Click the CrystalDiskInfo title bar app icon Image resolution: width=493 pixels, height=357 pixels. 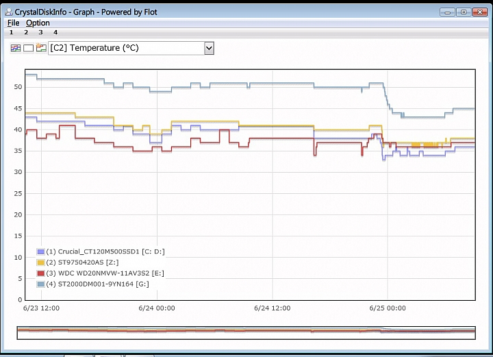tap(9, 12)
